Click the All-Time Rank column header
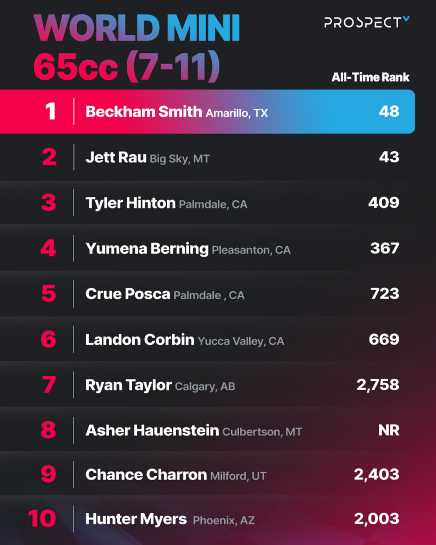436x545 pixels. 371,77
